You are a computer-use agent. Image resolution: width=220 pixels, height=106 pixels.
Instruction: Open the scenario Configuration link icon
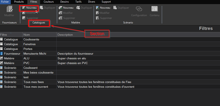click(x=139, y=9)
